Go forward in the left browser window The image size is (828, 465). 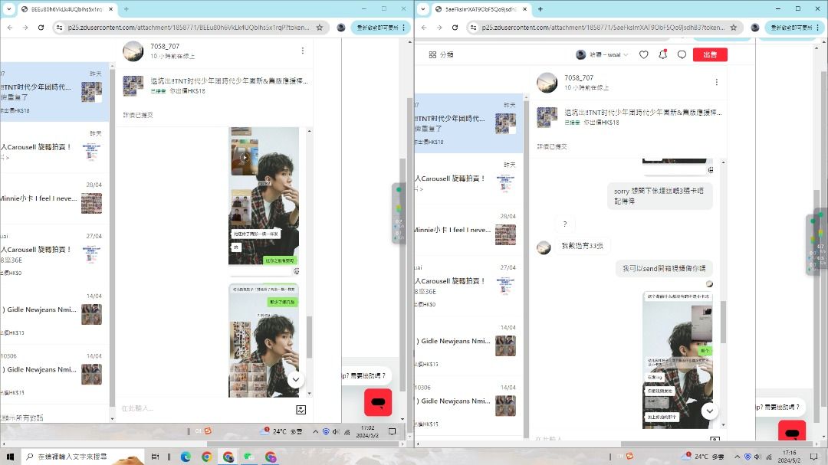25,28
